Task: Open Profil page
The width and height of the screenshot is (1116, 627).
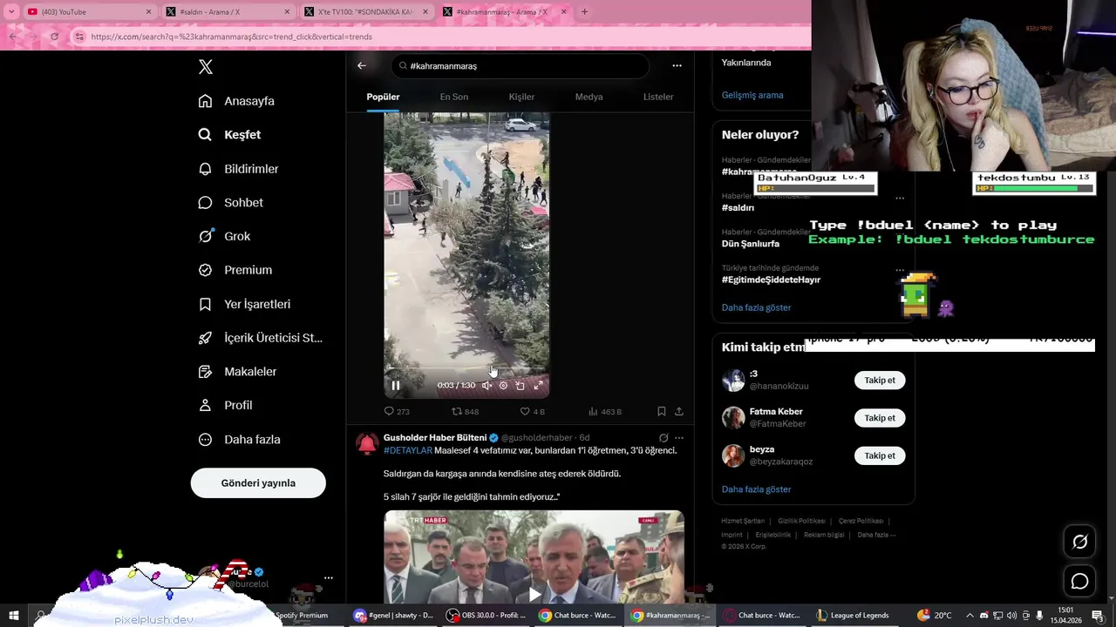Action: point(225,405)
